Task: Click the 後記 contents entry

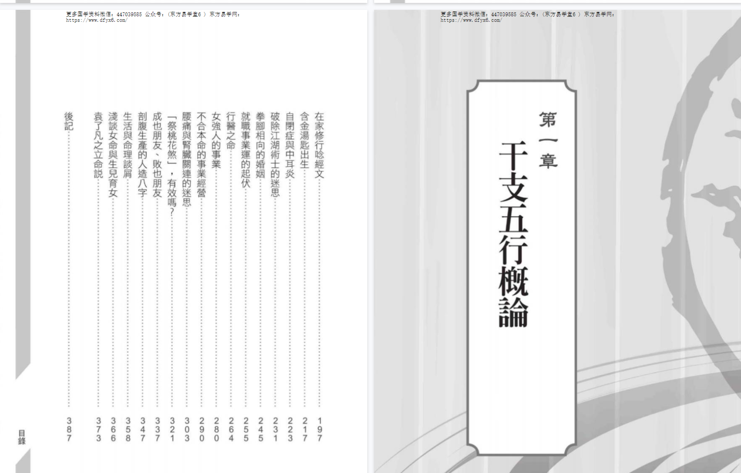Action: [x=69, y=121]
